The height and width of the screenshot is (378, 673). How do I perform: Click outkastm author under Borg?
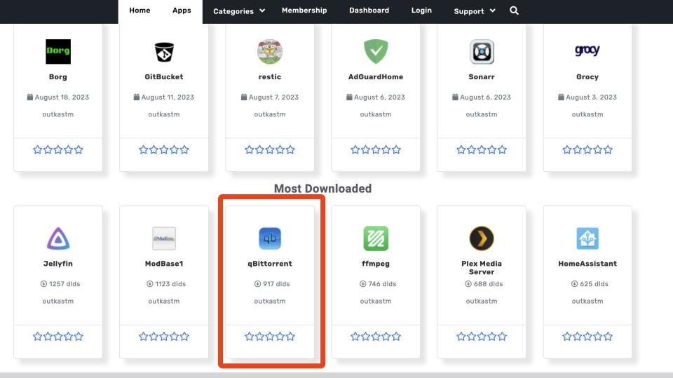tap(58, 114)
